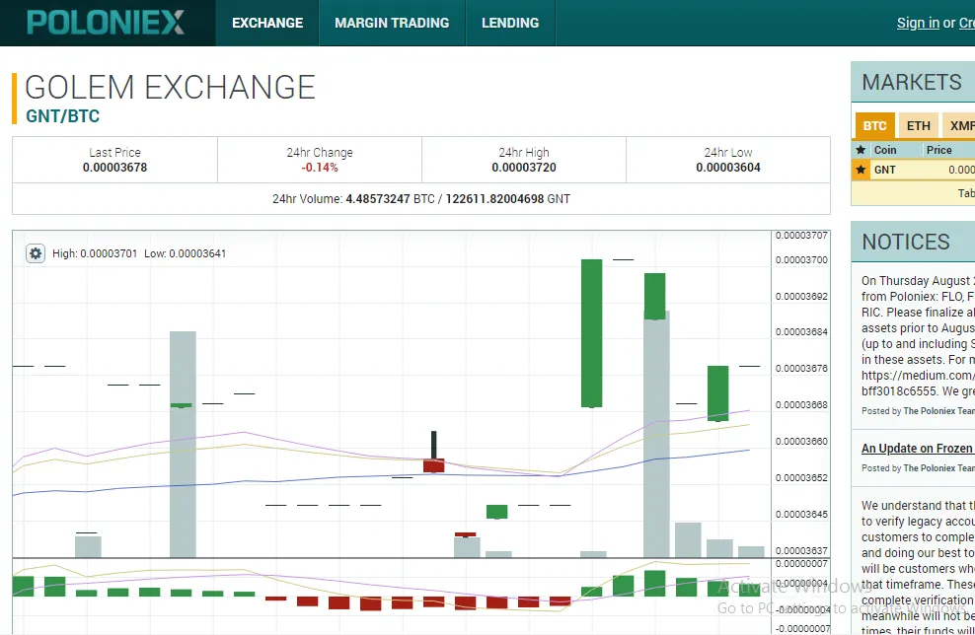975x635 pixels.
Task: Switch to the Lending section
Action: point(510,23)
